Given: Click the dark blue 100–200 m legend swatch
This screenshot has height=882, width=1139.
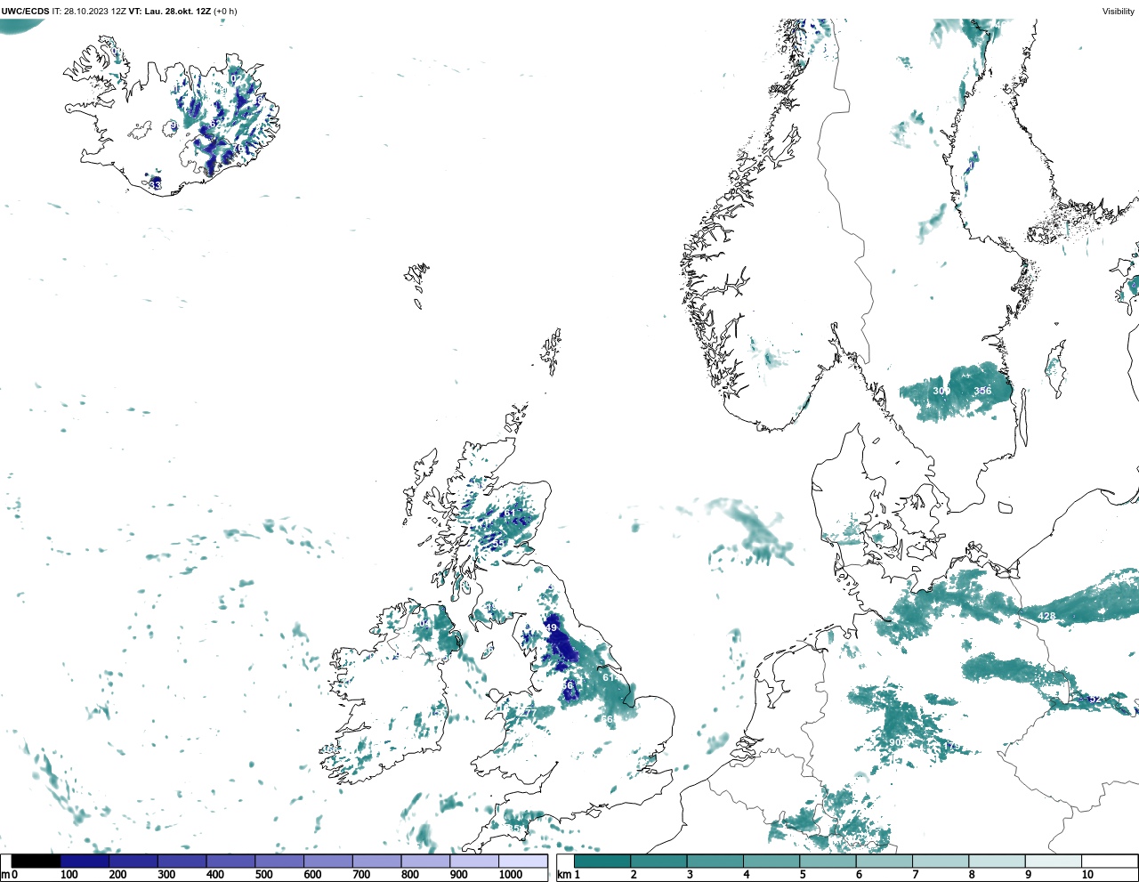Looking at the screenshot, I should point(85,862).
